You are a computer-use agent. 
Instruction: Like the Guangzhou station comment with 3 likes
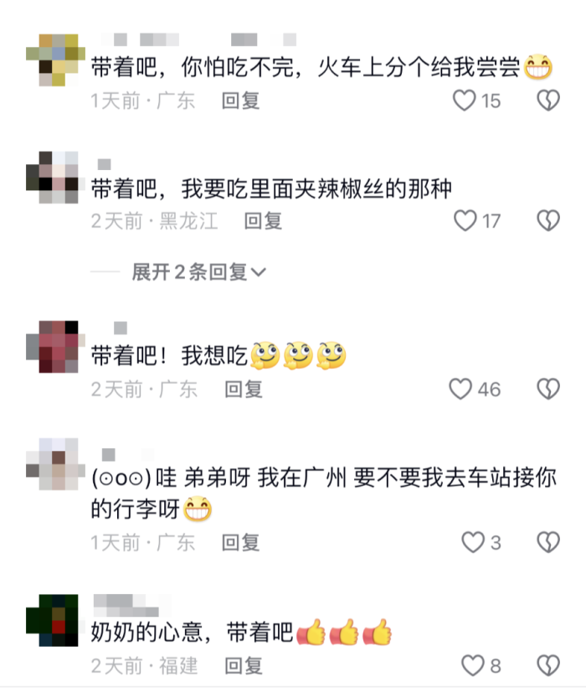(x=473, y=542)
